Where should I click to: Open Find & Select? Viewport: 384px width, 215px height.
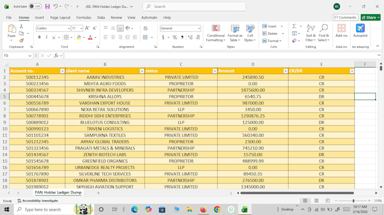[324, 33]
